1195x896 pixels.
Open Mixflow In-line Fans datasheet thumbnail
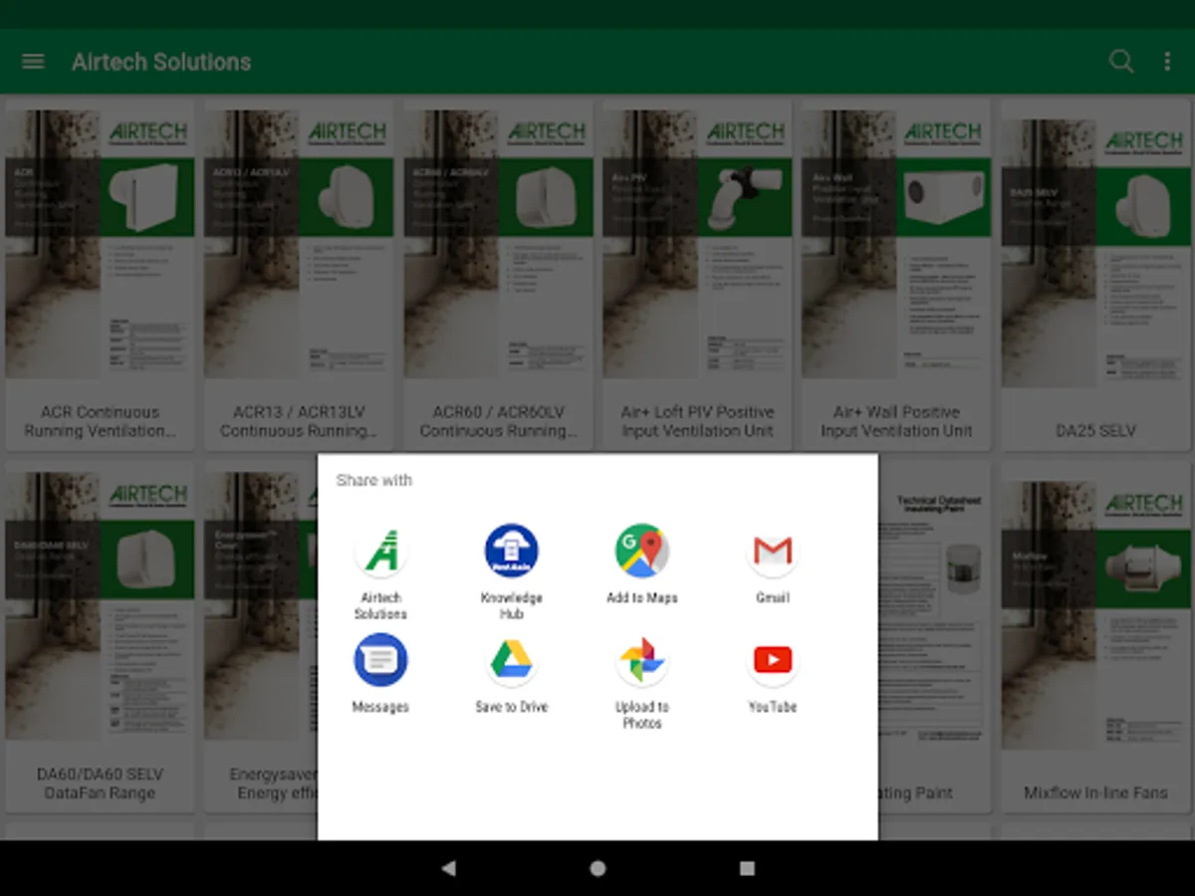pyautogui.click(x=1095, y=615)
